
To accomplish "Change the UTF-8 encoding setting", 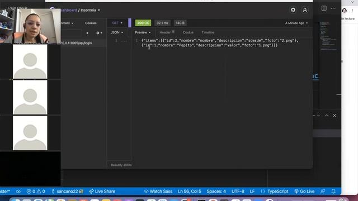I will click(x=238, y=192).
